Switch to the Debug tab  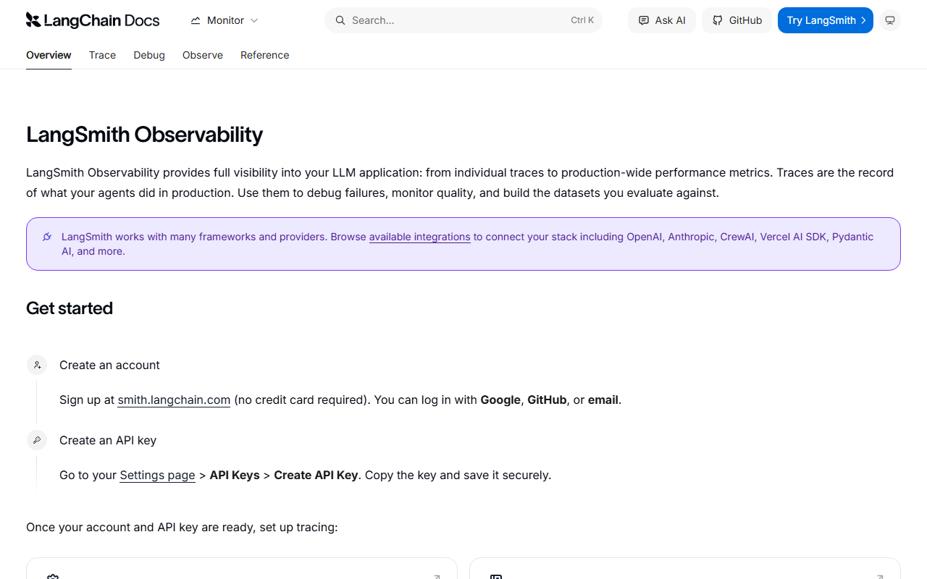tap(149, 55)
